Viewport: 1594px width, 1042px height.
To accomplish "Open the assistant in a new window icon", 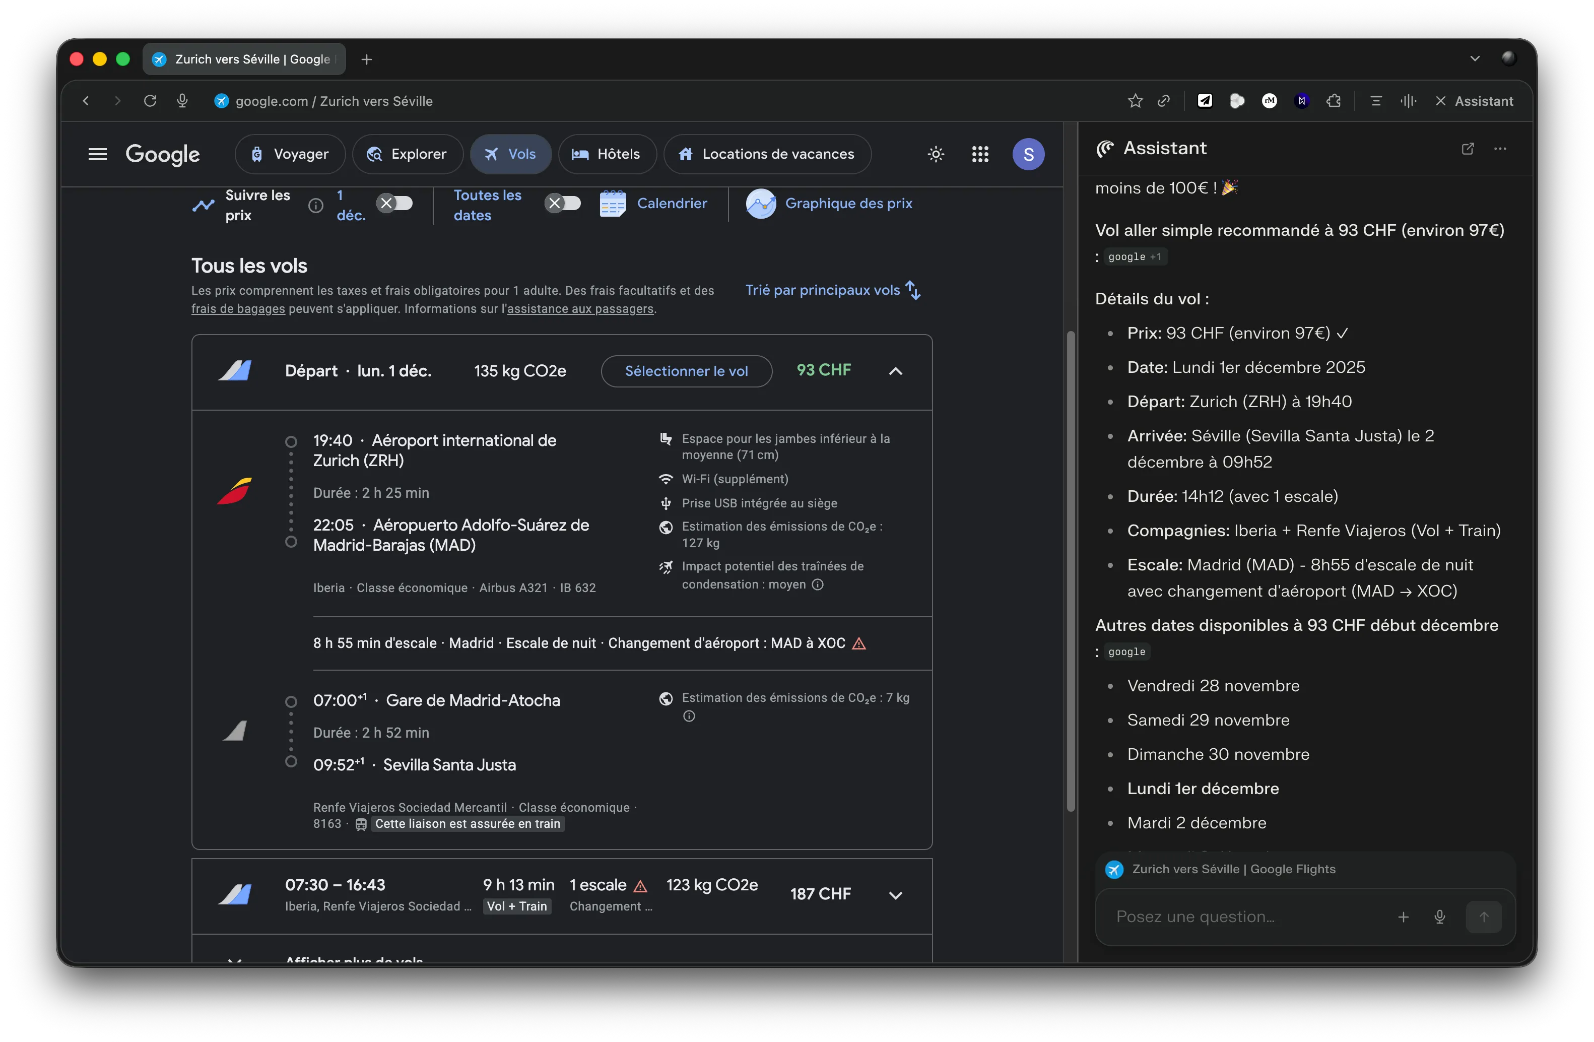I will (1468, 149).
